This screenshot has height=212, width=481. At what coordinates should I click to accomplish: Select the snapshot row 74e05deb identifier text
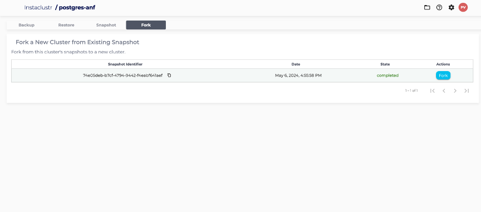pos(122,75)
